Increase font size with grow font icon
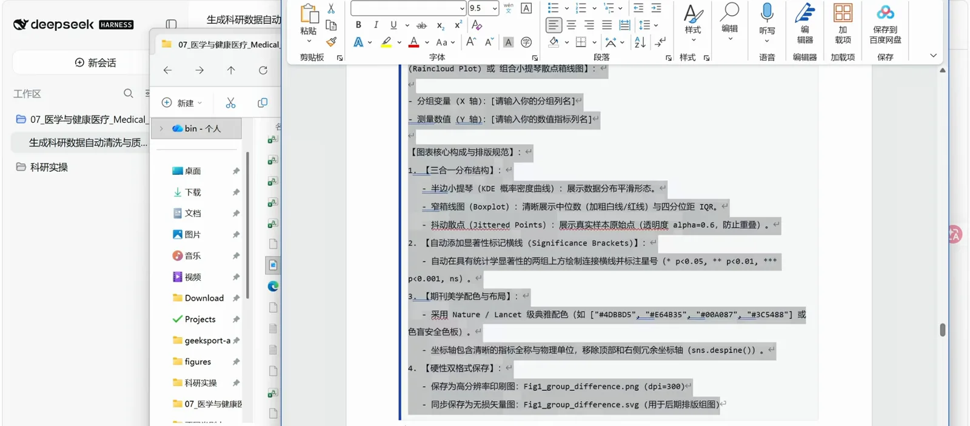The height and width of the screenshot is (426, 970). click(471, 42)
